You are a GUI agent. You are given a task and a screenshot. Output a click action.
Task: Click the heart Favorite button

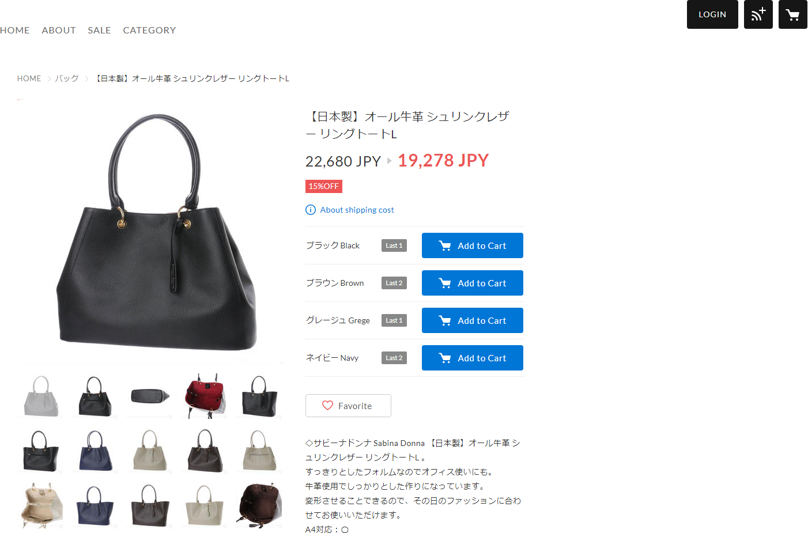coord(348,406)
